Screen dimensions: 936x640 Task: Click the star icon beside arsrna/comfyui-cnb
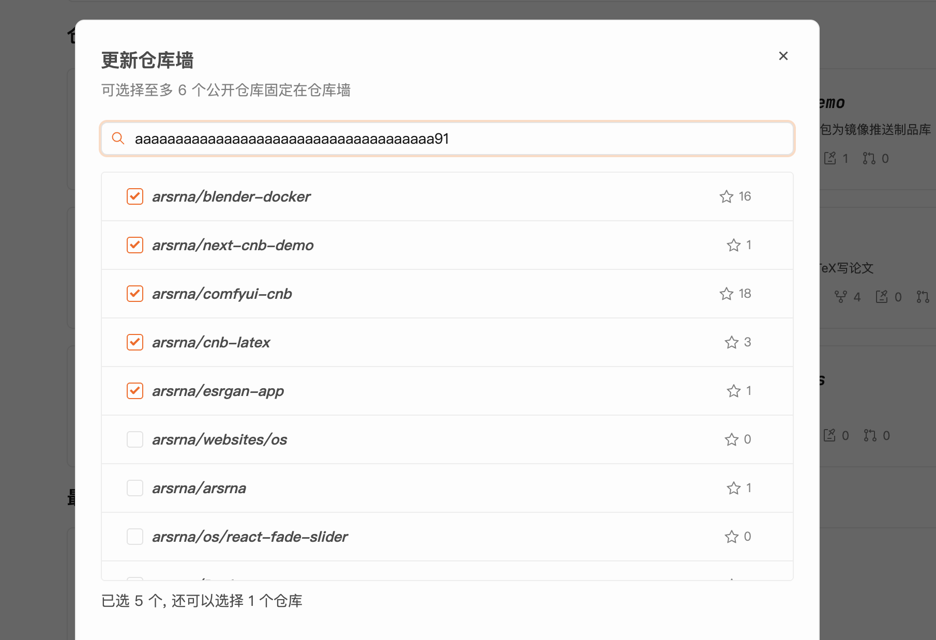[x=726, y=294]
